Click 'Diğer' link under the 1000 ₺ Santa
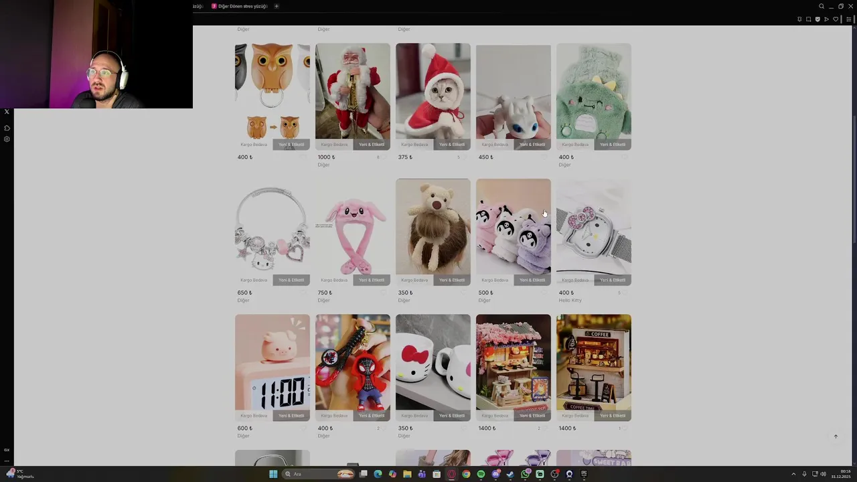The height and width of the screenshot is (482, 857). 323,165
